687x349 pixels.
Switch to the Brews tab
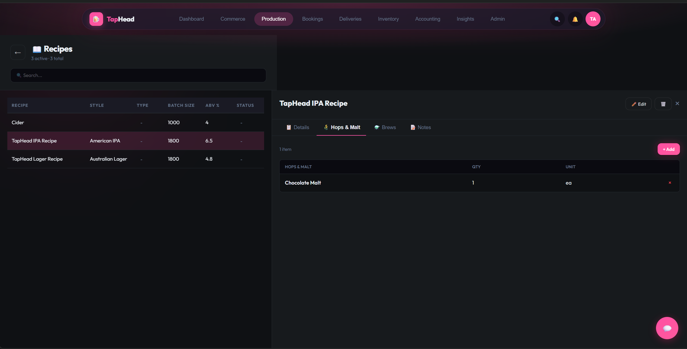click(x=385, y=127)
